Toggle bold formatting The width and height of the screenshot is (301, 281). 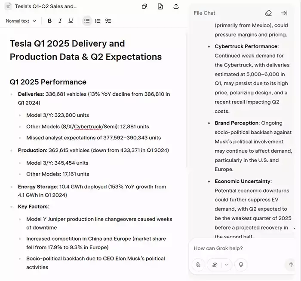(49, 21)
